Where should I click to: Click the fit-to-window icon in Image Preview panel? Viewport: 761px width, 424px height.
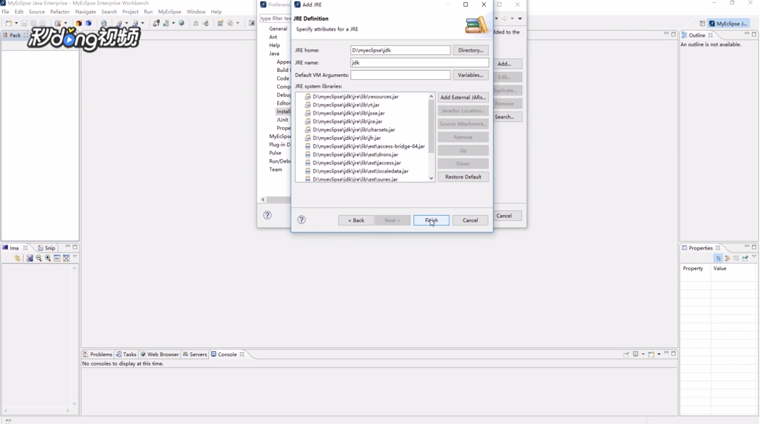(66, 258)
